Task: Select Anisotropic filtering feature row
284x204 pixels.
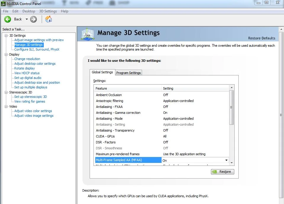Action: (x=162, y=101)
